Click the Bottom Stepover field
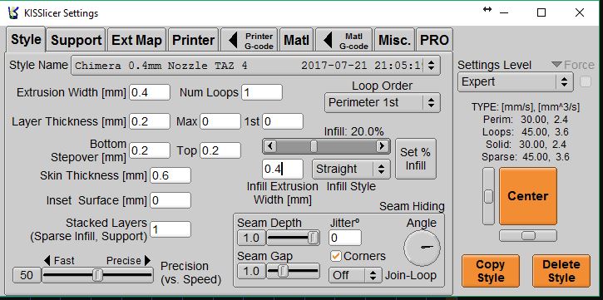The image size is (603, 300). 150,150
